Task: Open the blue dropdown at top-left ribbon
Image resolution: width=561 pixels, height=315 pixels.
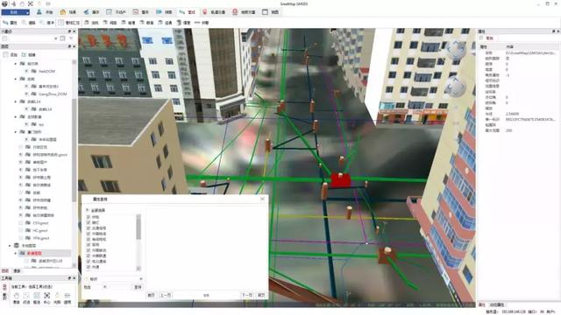Action: tap(16, 12)
